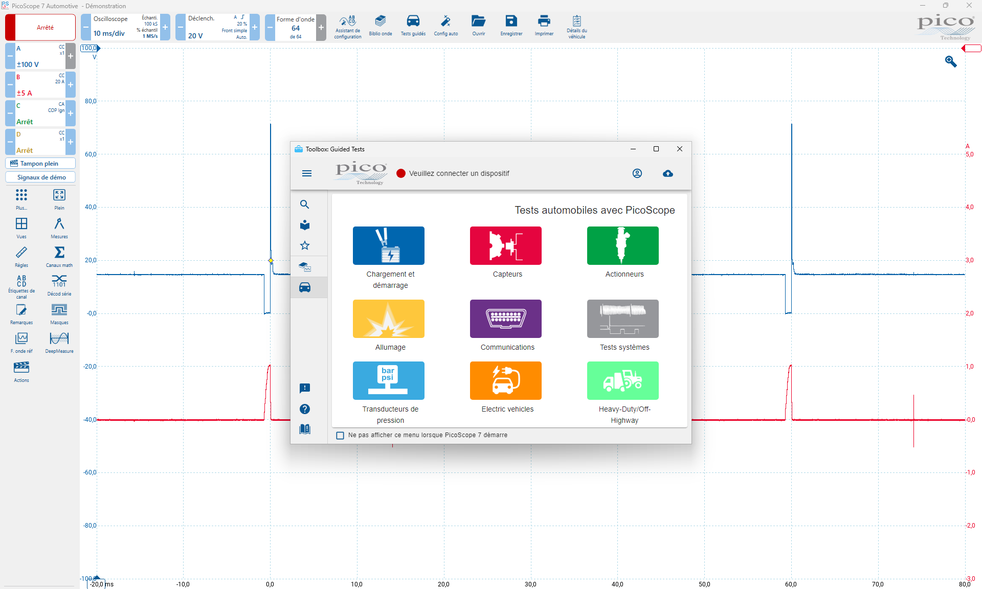
Task: Open the Plus... more tools grid
Action: (21, 199)
